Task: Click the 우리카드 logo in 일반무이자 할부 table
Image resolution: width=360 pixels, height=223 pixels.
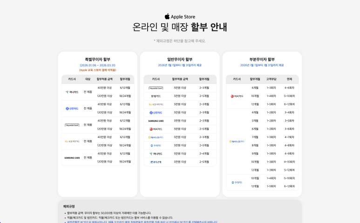Action: [x=156, y=146]
